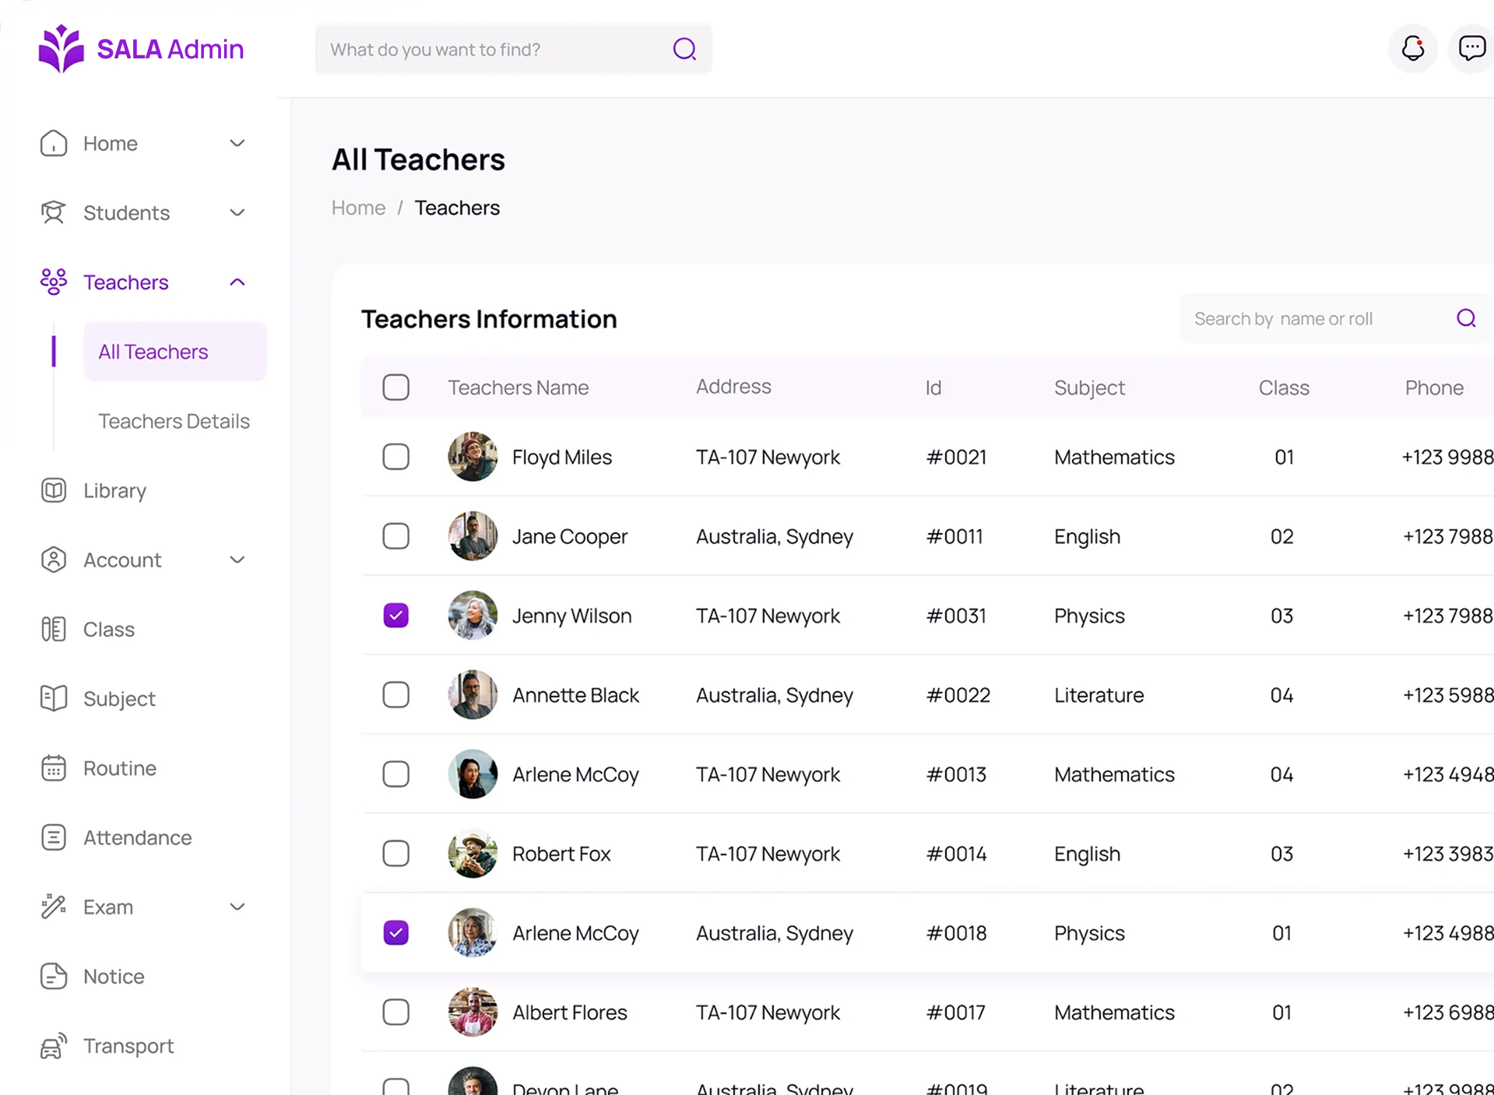Click the Routine calendar icon
The width and height of the screenshot is (1494, 1095).
54,768
